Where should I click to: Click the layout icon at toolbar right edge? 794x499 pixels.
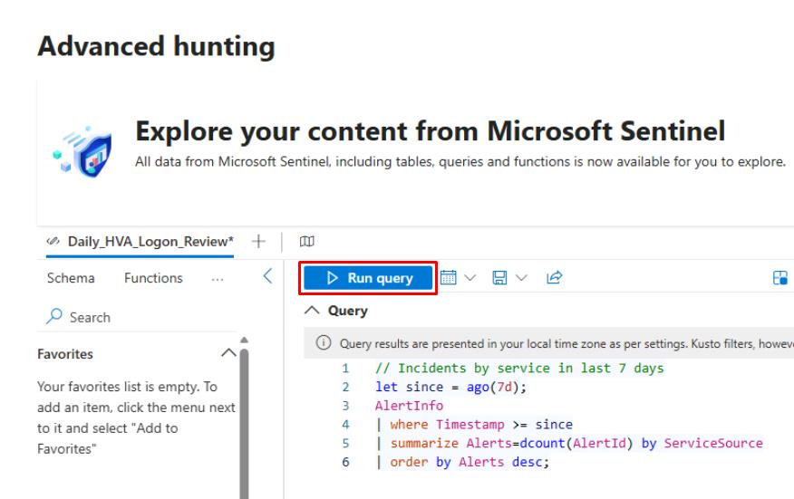pos(779,278)
